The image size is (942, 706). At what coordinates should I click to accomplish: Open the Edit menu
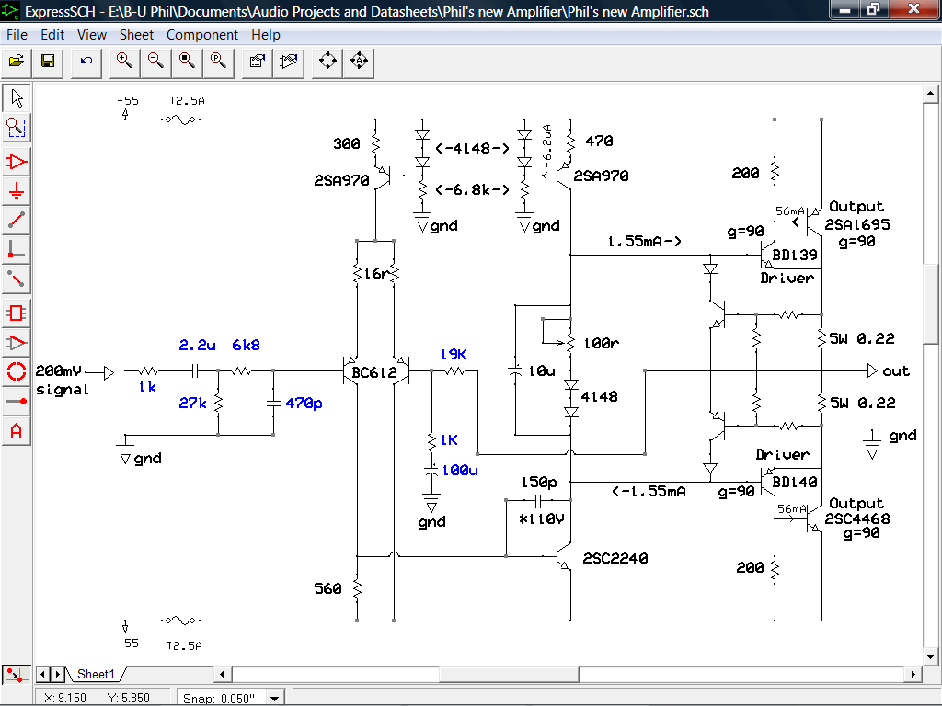pyautogui.click(x=52, y=35)
